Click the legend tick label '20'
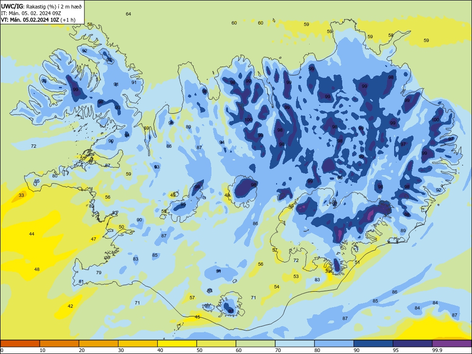The image size is (472, 354). 82,350
